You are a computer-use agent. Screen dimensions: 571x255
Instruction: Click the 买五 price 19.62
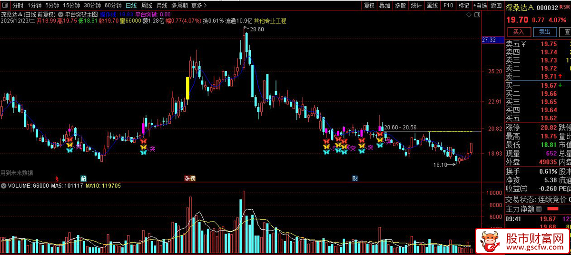[x=549, y=118]
